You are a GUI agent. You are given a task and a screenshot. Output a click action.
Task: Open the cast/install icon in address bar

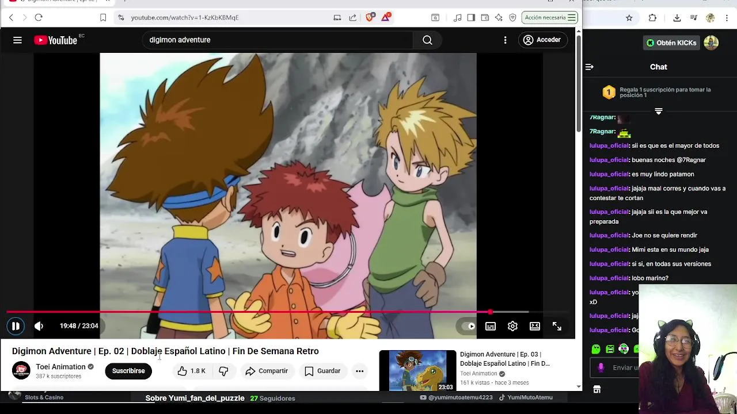click(x=337, y=17)
